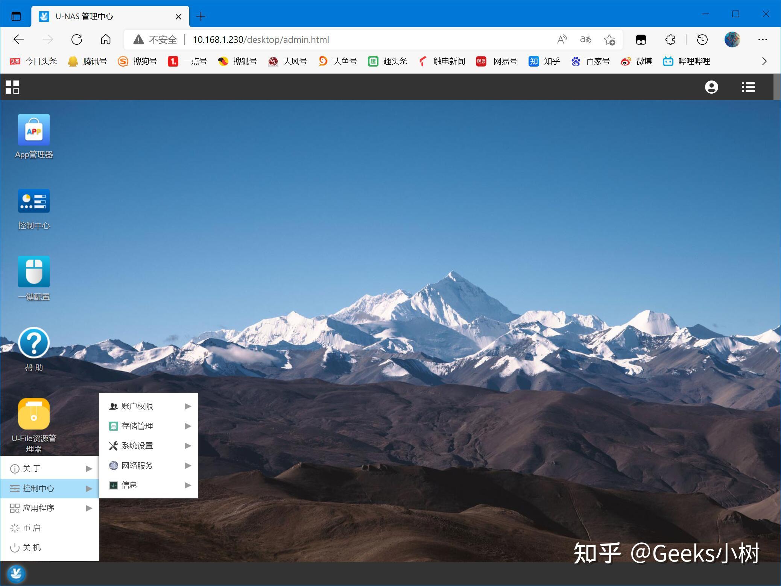Open the list menu icon in top bar
781x586 pixels.
point(748,87)
